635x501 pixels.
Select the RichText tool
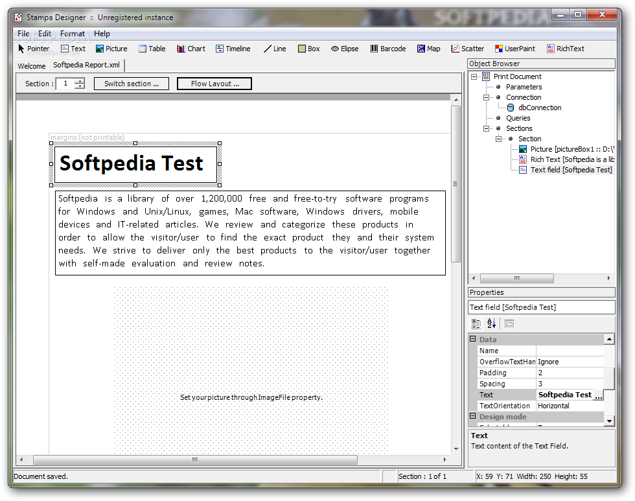click(x=566, y=49)
